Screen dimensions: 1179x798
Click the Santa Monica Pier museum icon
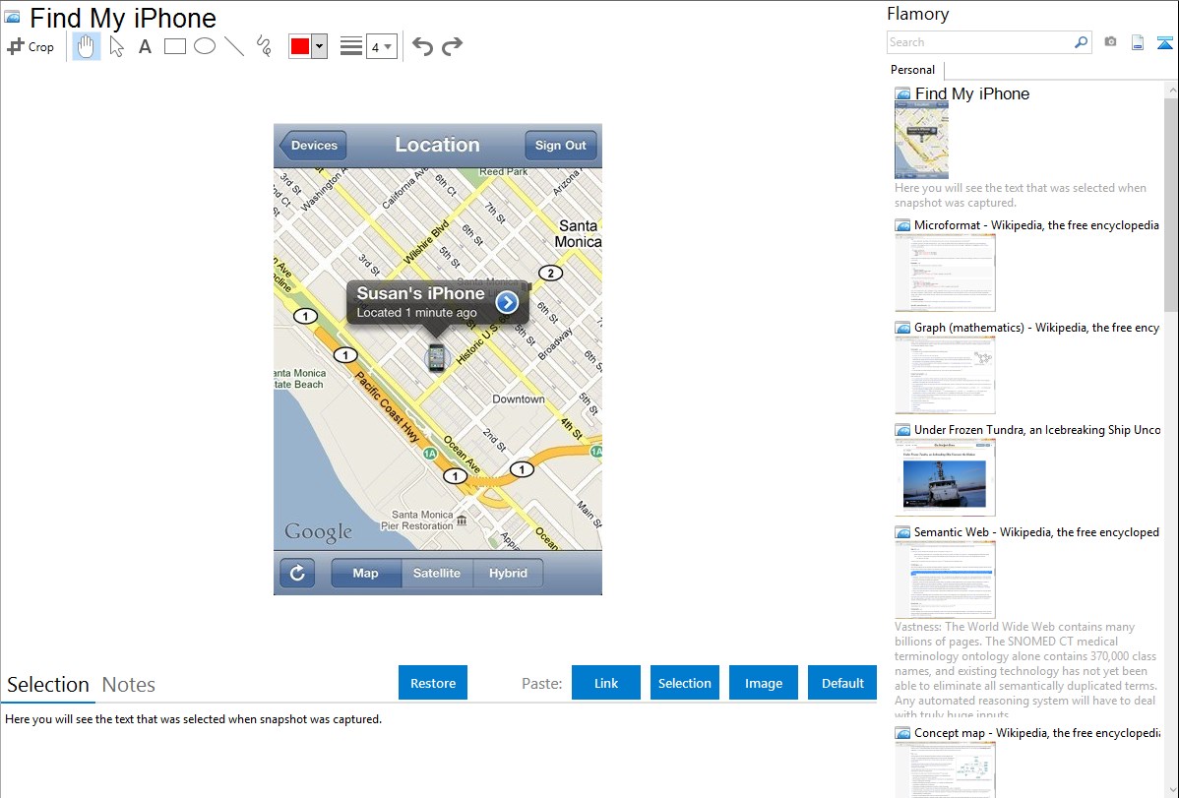[462, 521]
